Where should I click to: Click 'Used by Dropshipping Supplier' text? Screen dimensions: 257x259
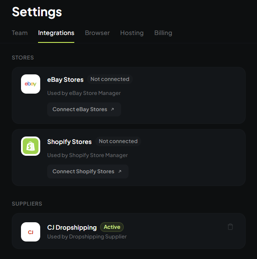pos(87,237)
